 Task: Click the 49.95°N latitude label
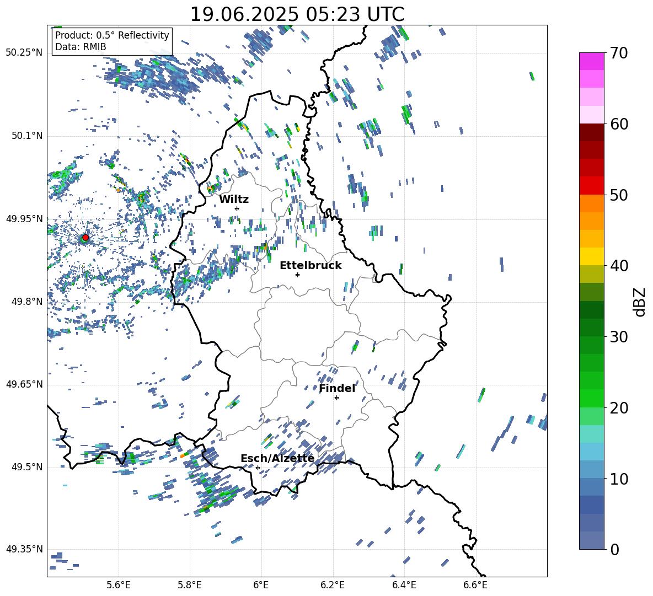(24, 219)
